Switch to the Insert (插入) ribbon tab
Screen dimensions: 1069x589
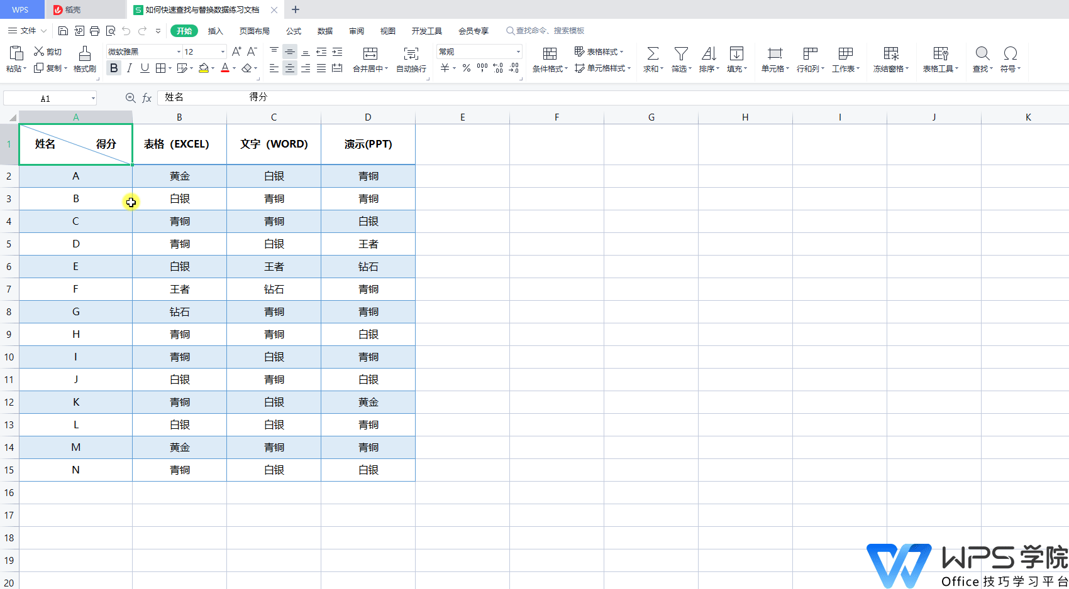(x=215, y=31)
